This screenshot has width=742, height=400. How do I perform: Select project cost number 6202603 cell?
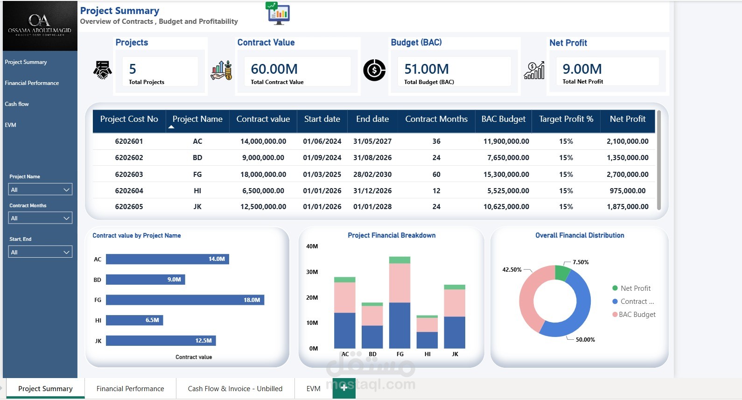(129, 175)
